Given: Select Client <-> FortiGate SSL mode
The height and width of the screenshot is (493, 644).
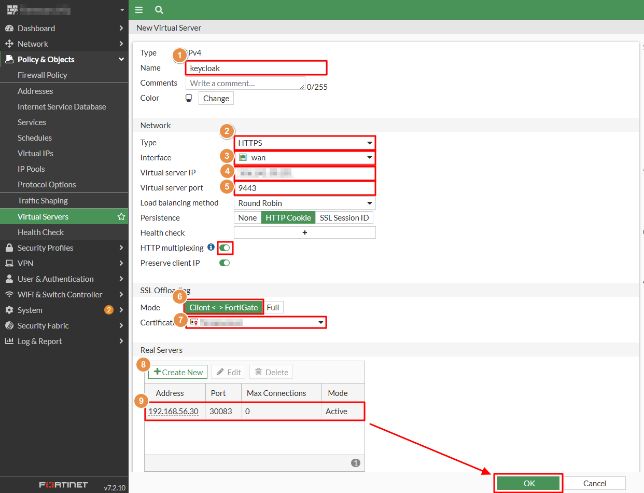Looking at the screenshot, I should [x=223, y=307].
